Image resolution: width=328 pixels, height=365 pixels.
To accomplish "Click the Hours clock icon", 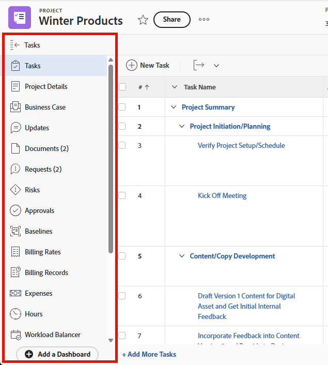I will [x=15, y=314].
